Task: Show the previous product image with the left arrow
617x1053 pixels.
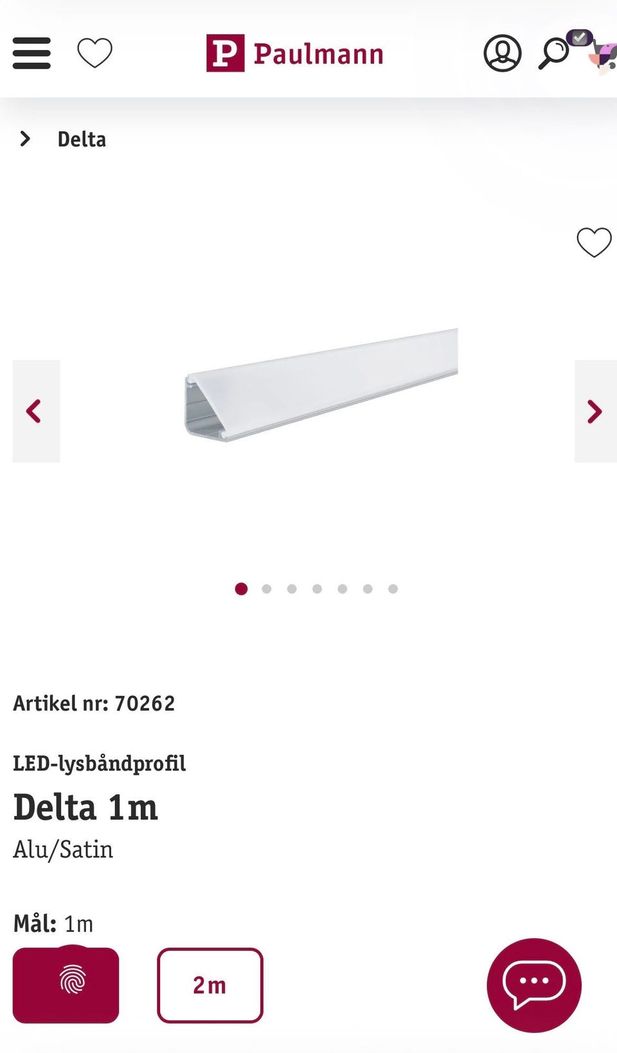Action: click(x=35, y=411)
